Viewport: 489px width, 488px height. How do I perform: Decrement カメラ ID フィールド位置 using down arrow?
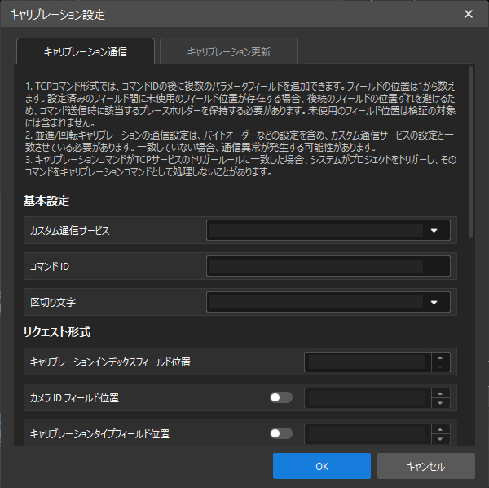(440, 403)
